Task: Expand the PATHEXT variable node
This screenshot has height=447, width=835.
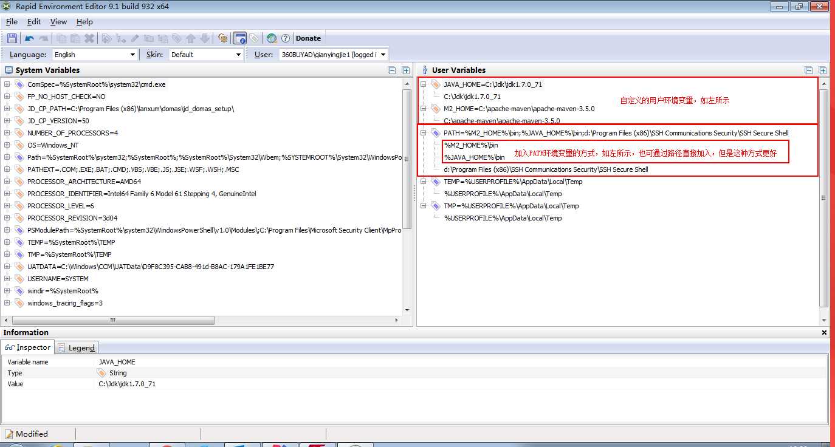Action: [x=7, y=169]
